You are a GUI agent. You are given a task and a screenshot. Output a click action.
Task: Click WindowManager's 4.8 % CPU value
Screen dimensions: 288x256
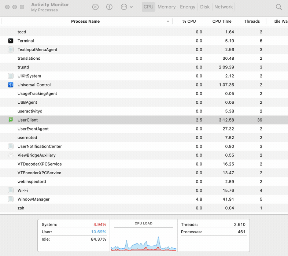click(199, 199)
